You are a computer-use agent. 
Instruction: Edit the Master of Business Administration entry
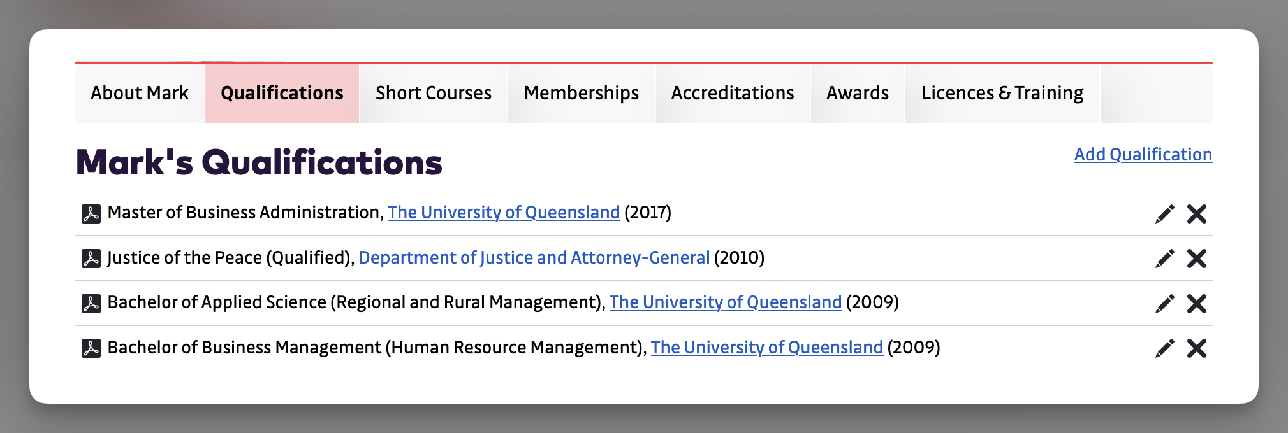1164,214
